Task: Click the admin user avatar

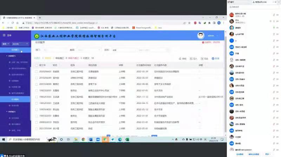Action: pyautogui.click(x=201, y=36)
